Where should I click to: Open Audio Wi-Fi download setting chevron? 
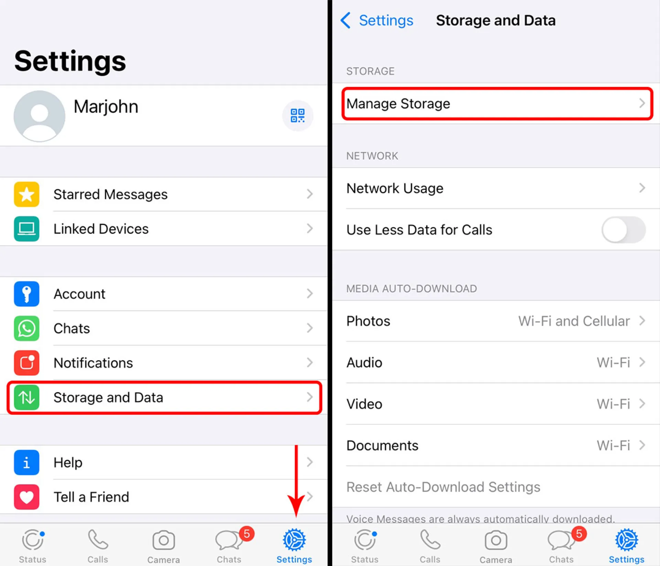click(x=642, y=362)
